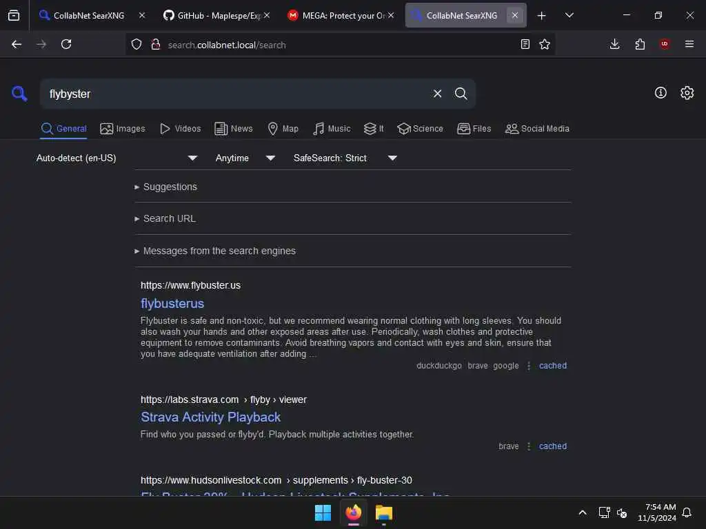The width and height of the screenshot is (706, 529).
Task: Open the Anytime time range dropdown
Action: click(x=245, y=158)
